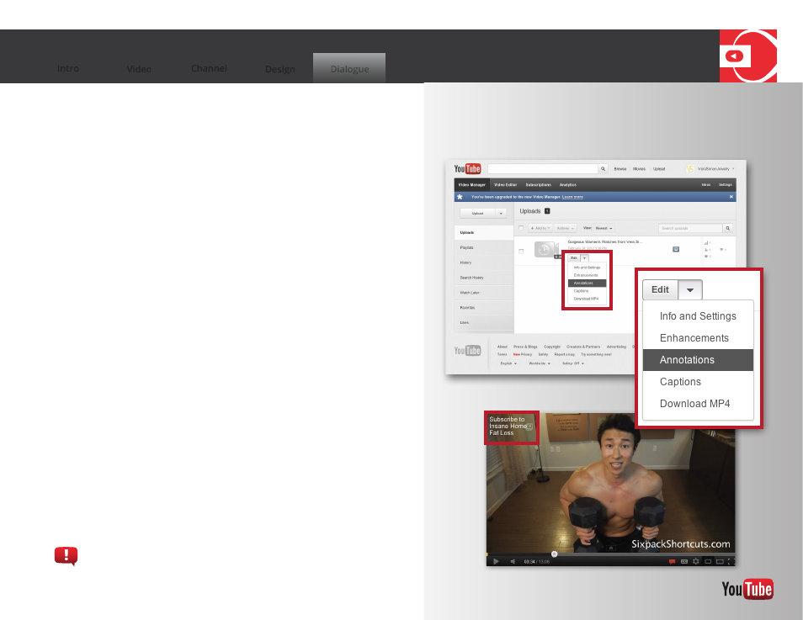Click Inbox in the dark YouTube nav bar
The width and height of the screenshot is (803, 620).
(706, 185)
